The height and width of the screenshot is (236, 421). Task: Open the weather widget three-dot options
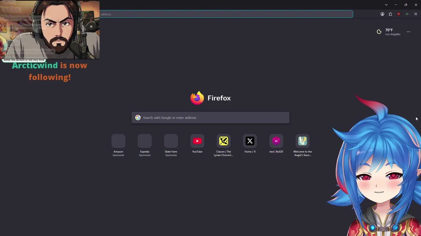(409, 32)
